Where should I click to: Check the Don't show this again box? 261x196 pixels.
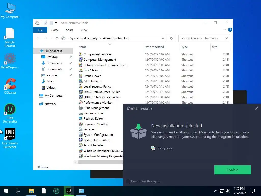[128, 181]
